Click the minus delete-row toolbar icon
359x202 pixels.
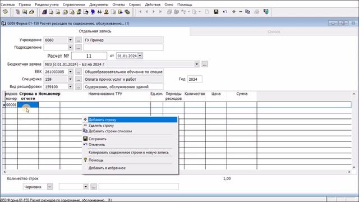coord(241,12)
